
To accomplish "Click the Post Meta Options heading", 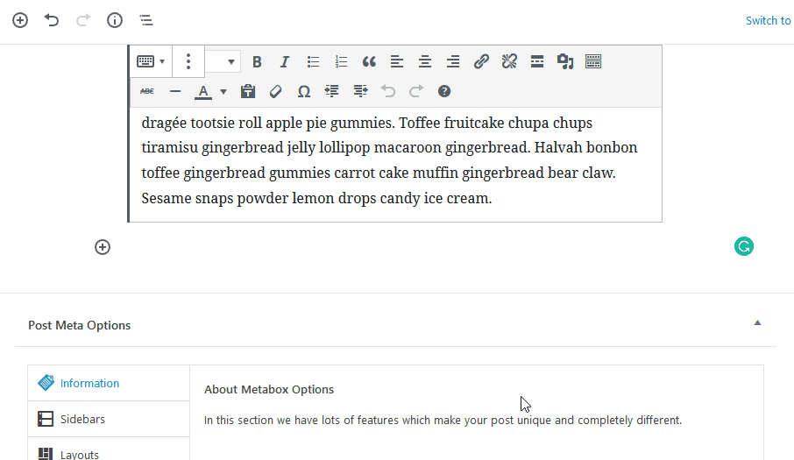I will (80, 325).
